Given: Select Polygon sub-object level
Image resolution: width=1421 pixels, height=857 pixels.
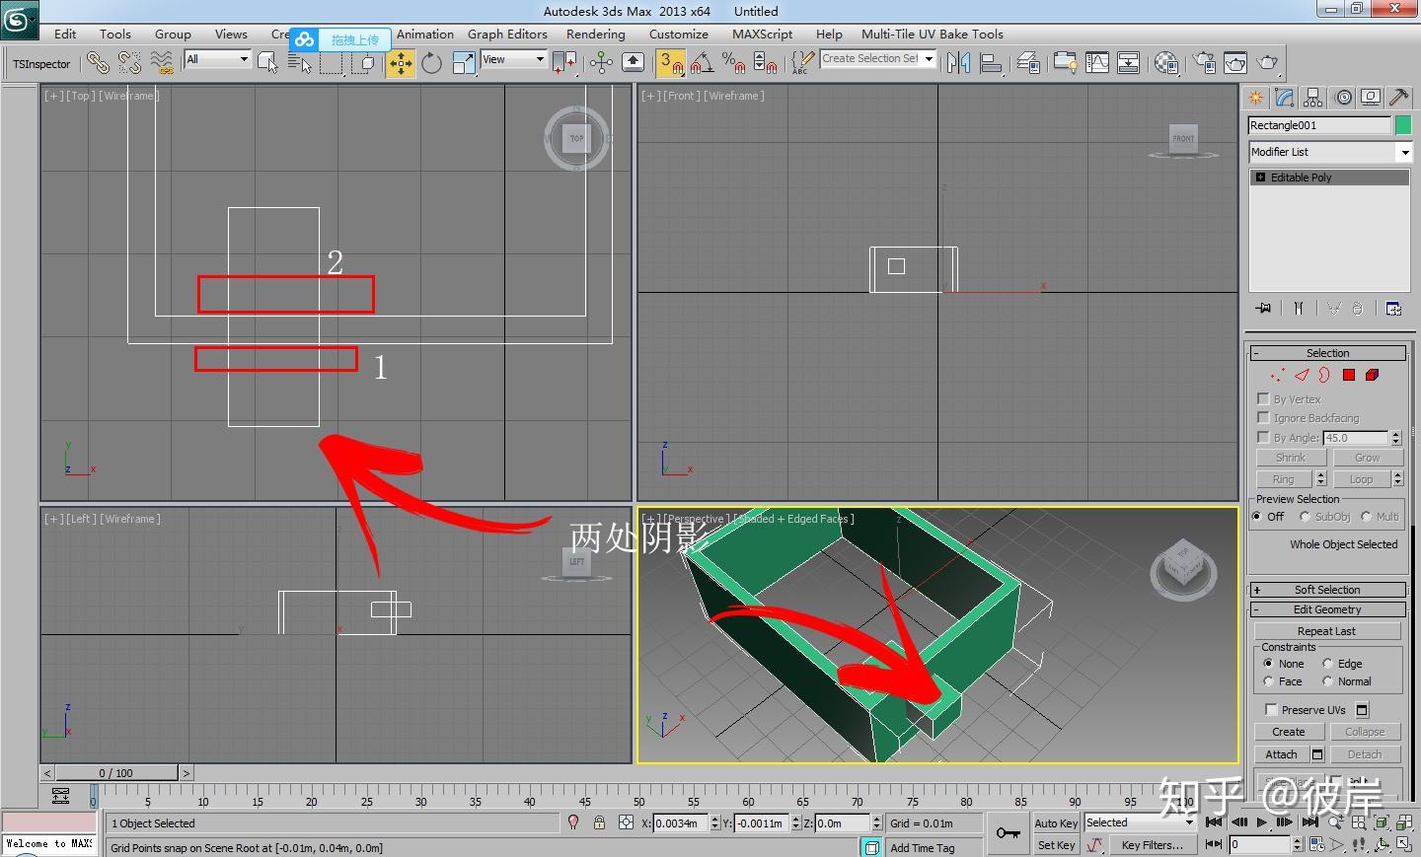Looking at the screenshot, I should click(x=1349, y=375).
